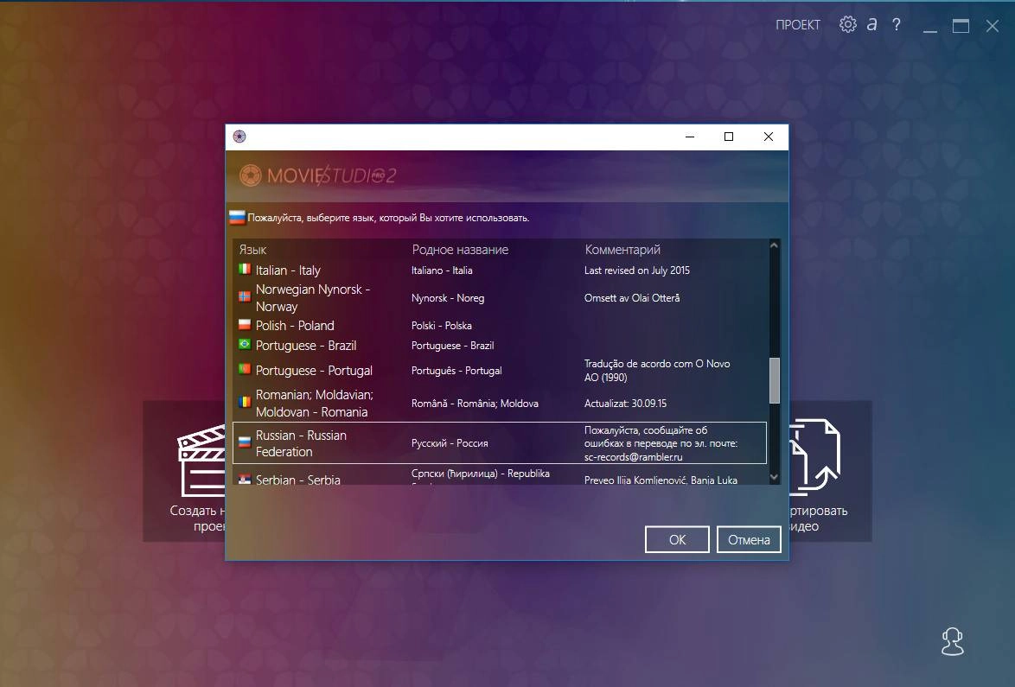This screenshot has width=1015, height=687.
Task: Click the convert video document icon
Action: [x=814, y=457]
